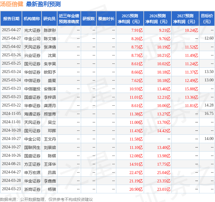
Task: Click the 12.08亿 profit value
Action: tap(136, 156)
